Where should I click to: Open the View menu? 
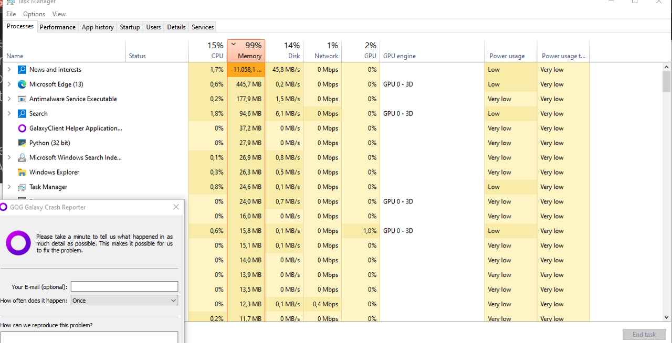coord(59,14)
